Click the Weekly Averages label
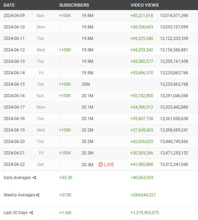Viewport: 198px width, 220px height. [19, 195]
